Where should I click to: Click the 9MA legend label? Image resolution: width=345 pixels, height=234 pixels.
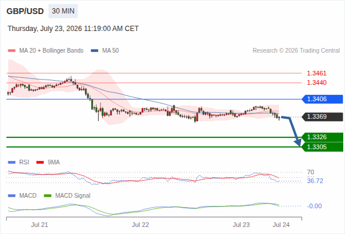coord(54,163)
